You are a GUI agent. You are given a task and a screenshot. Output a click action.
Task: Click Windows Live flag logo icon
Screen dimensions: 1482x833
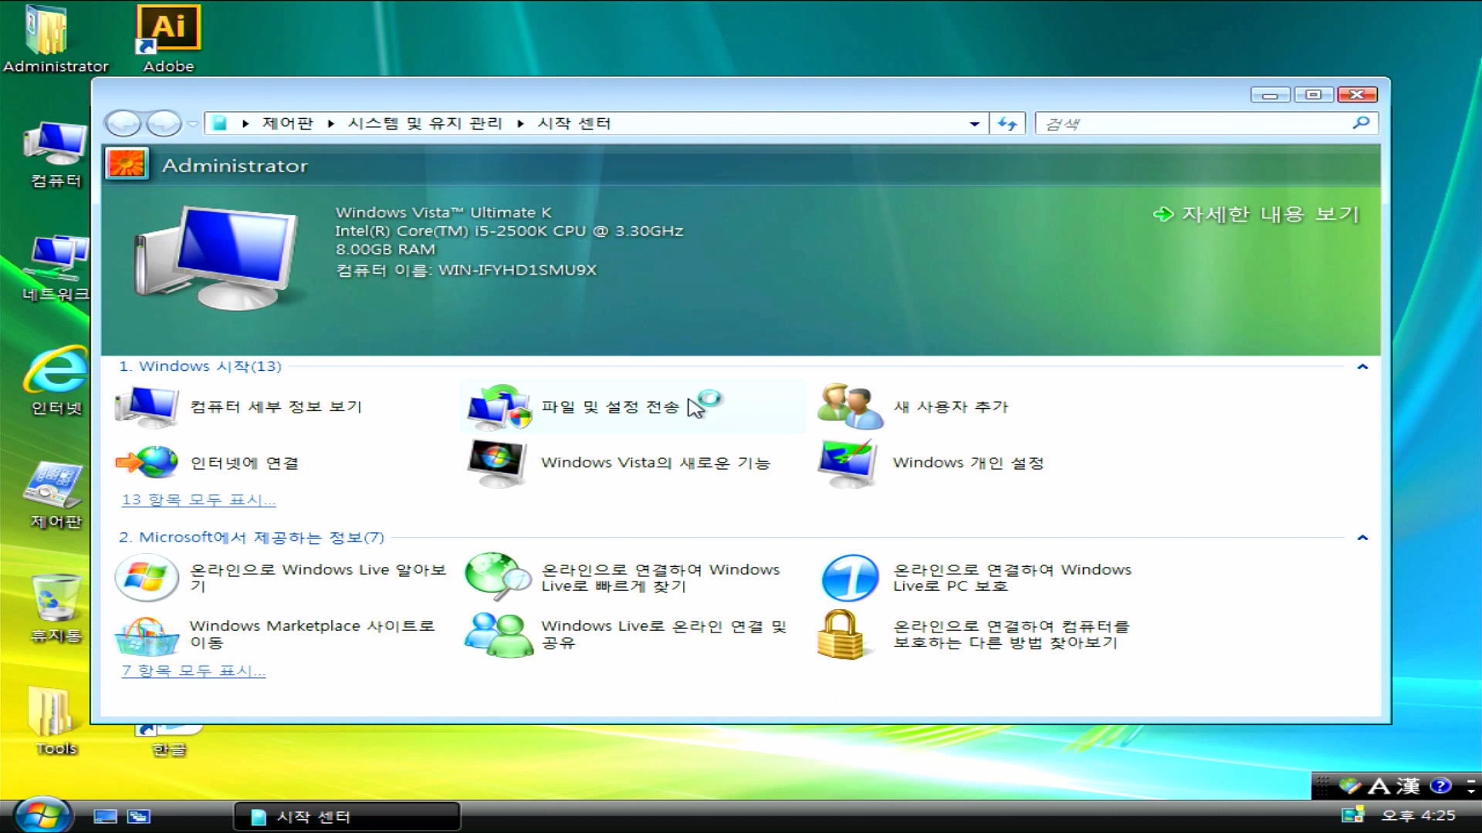[x=147, y=578]
